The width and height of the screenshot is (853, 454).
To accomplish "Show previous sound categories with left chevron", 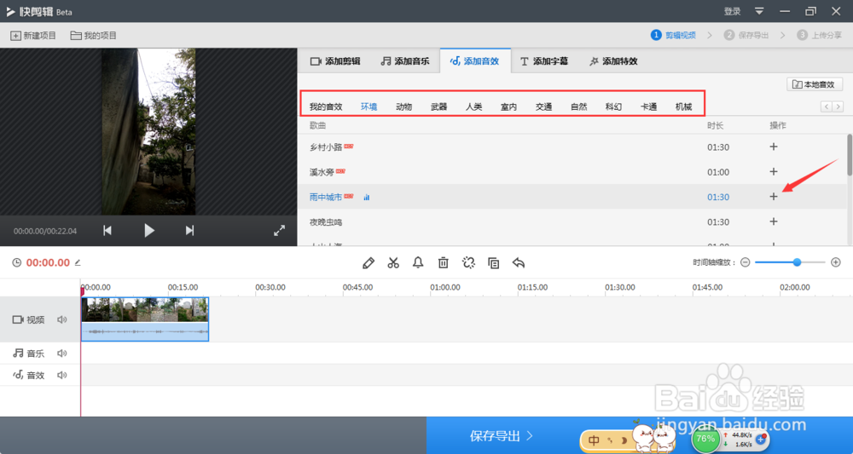I will tap(827, 106).
